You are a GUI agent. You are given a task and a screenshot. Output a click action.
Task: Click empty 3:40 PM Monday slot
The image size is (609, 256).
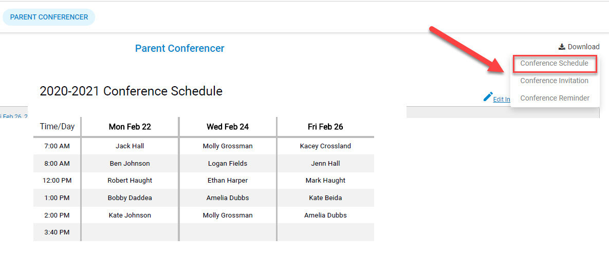coord(130,232)
